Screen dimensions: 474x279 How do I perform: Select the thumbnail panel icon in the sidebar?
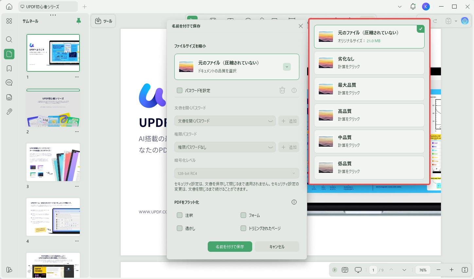pos(9,54)
